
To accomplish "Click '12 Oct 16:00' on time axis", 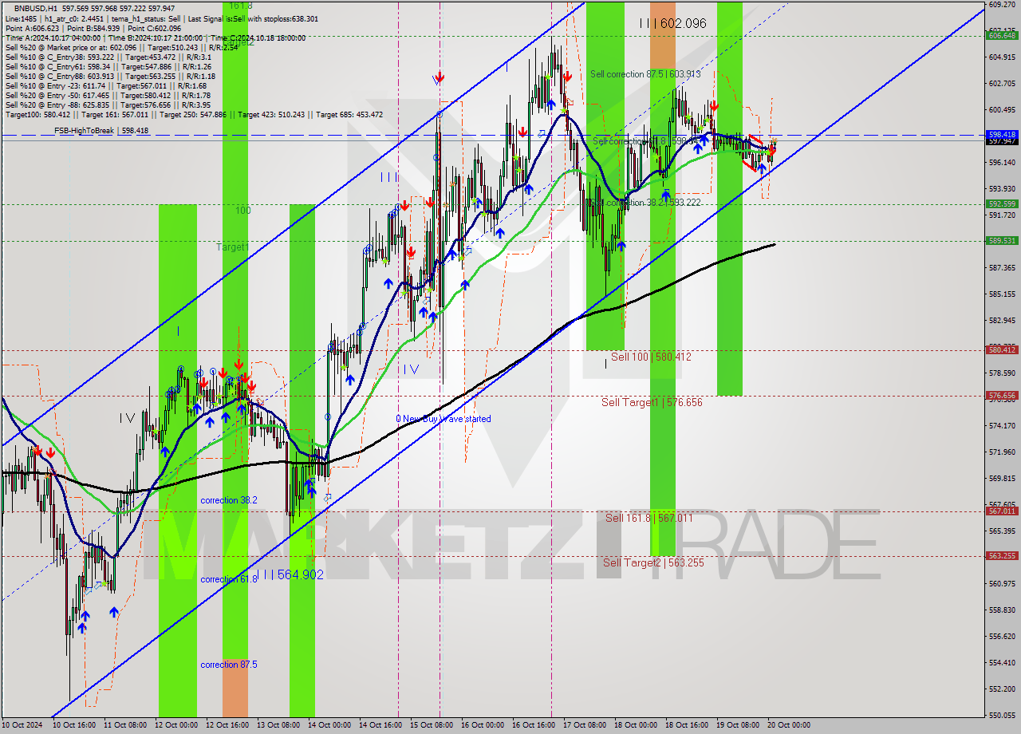I will [227, 725].
